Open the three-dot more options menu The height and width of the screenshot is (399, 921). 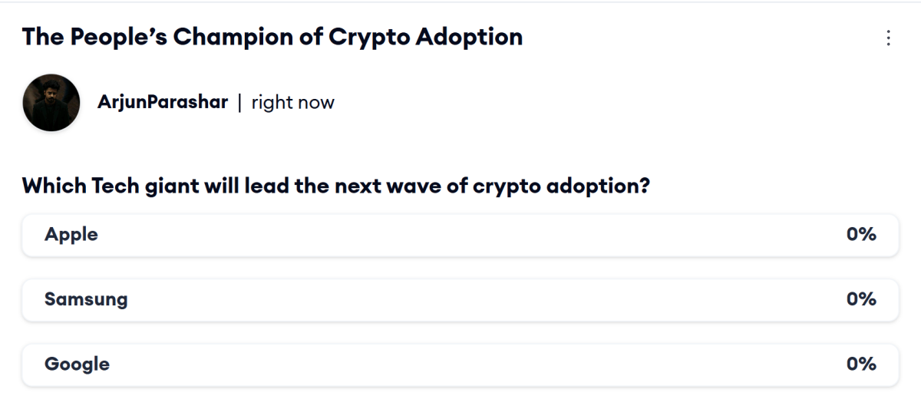pos(889,38)
